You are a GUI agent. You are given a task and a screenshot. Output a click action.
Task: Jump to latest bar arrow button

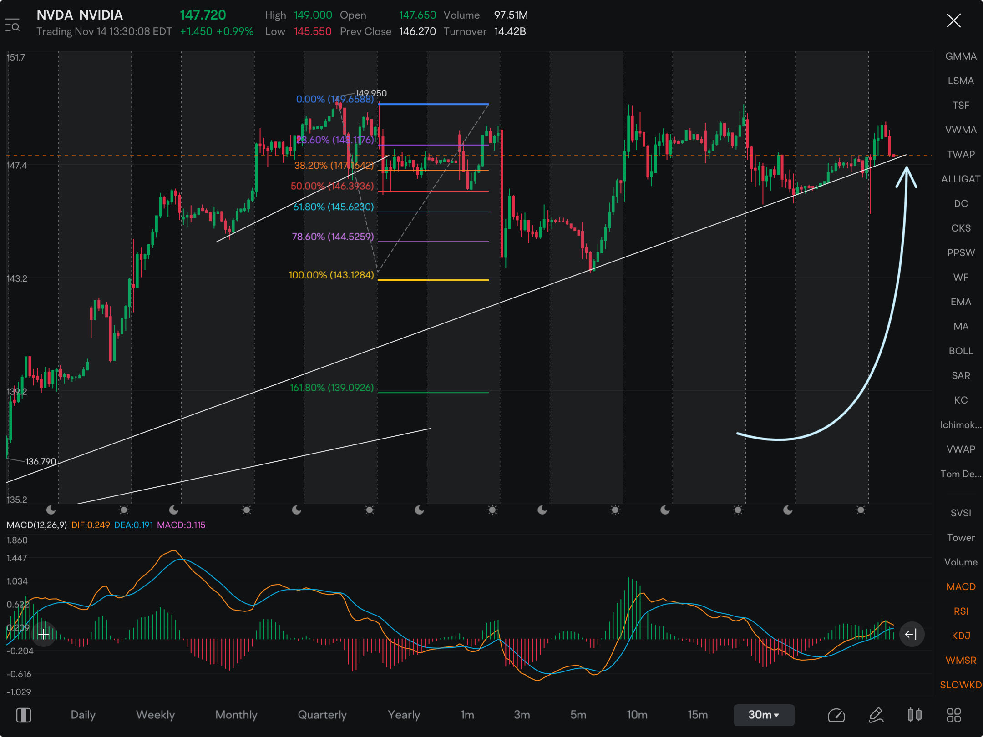(x=911, y=634)
